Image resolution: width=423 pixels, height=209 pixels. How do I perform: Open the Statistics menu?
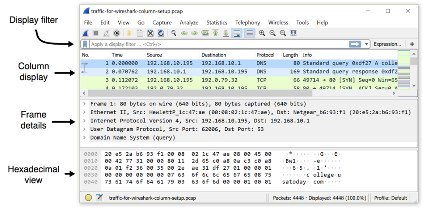216,23
